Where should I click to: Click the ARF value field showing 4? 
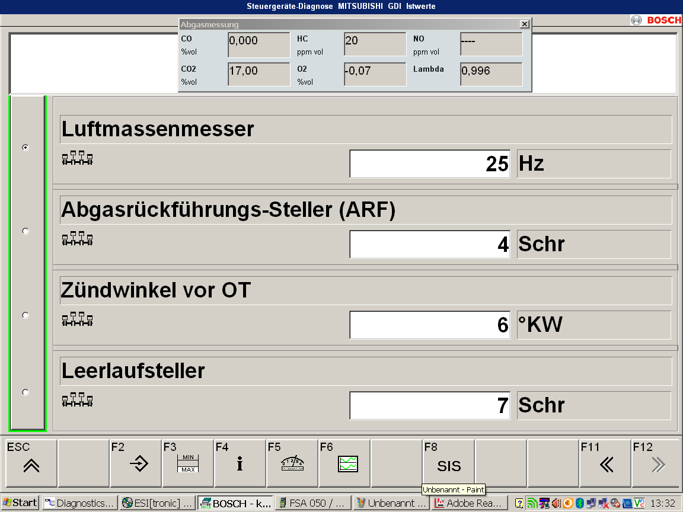(x=429, y=244)
